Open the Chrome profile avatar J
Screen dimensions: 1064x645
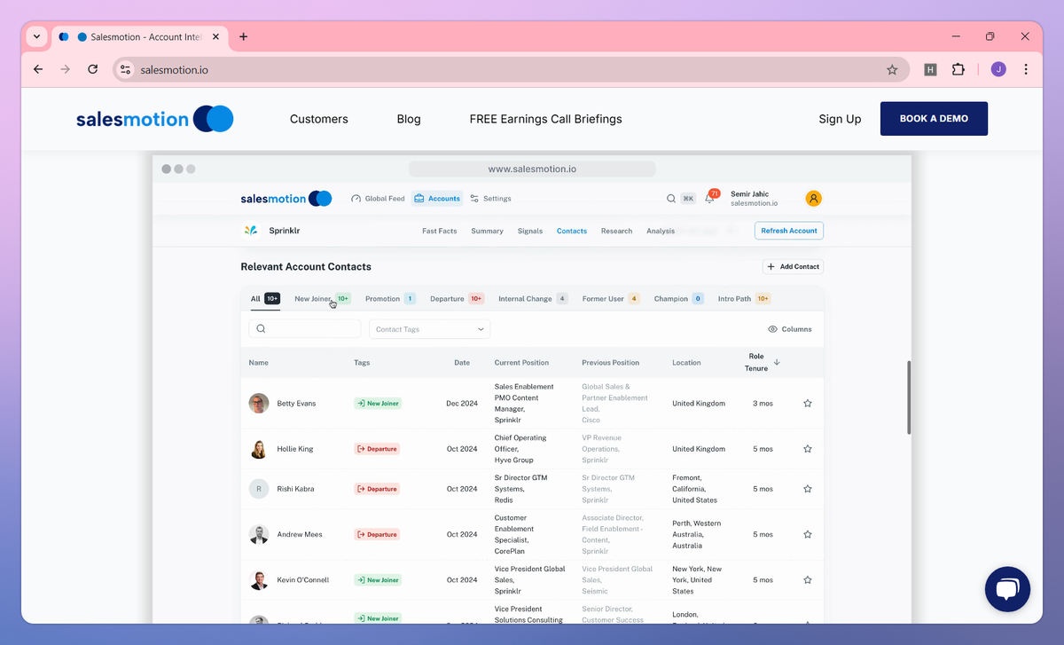998,69
